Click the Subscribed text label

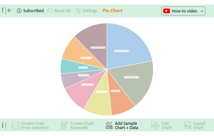33,10
